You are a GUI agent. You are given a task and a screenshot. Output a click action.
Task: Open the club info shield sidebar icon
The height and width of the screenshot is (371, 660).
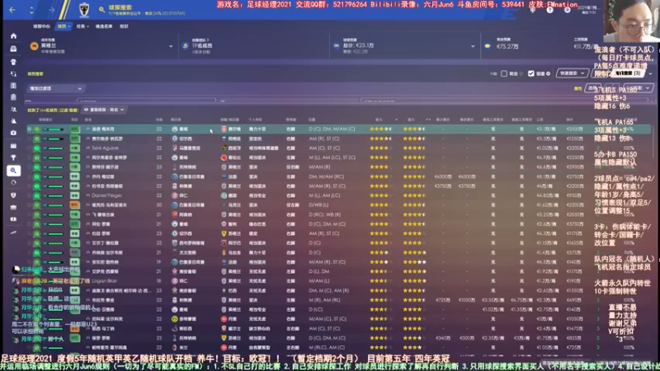13,195
